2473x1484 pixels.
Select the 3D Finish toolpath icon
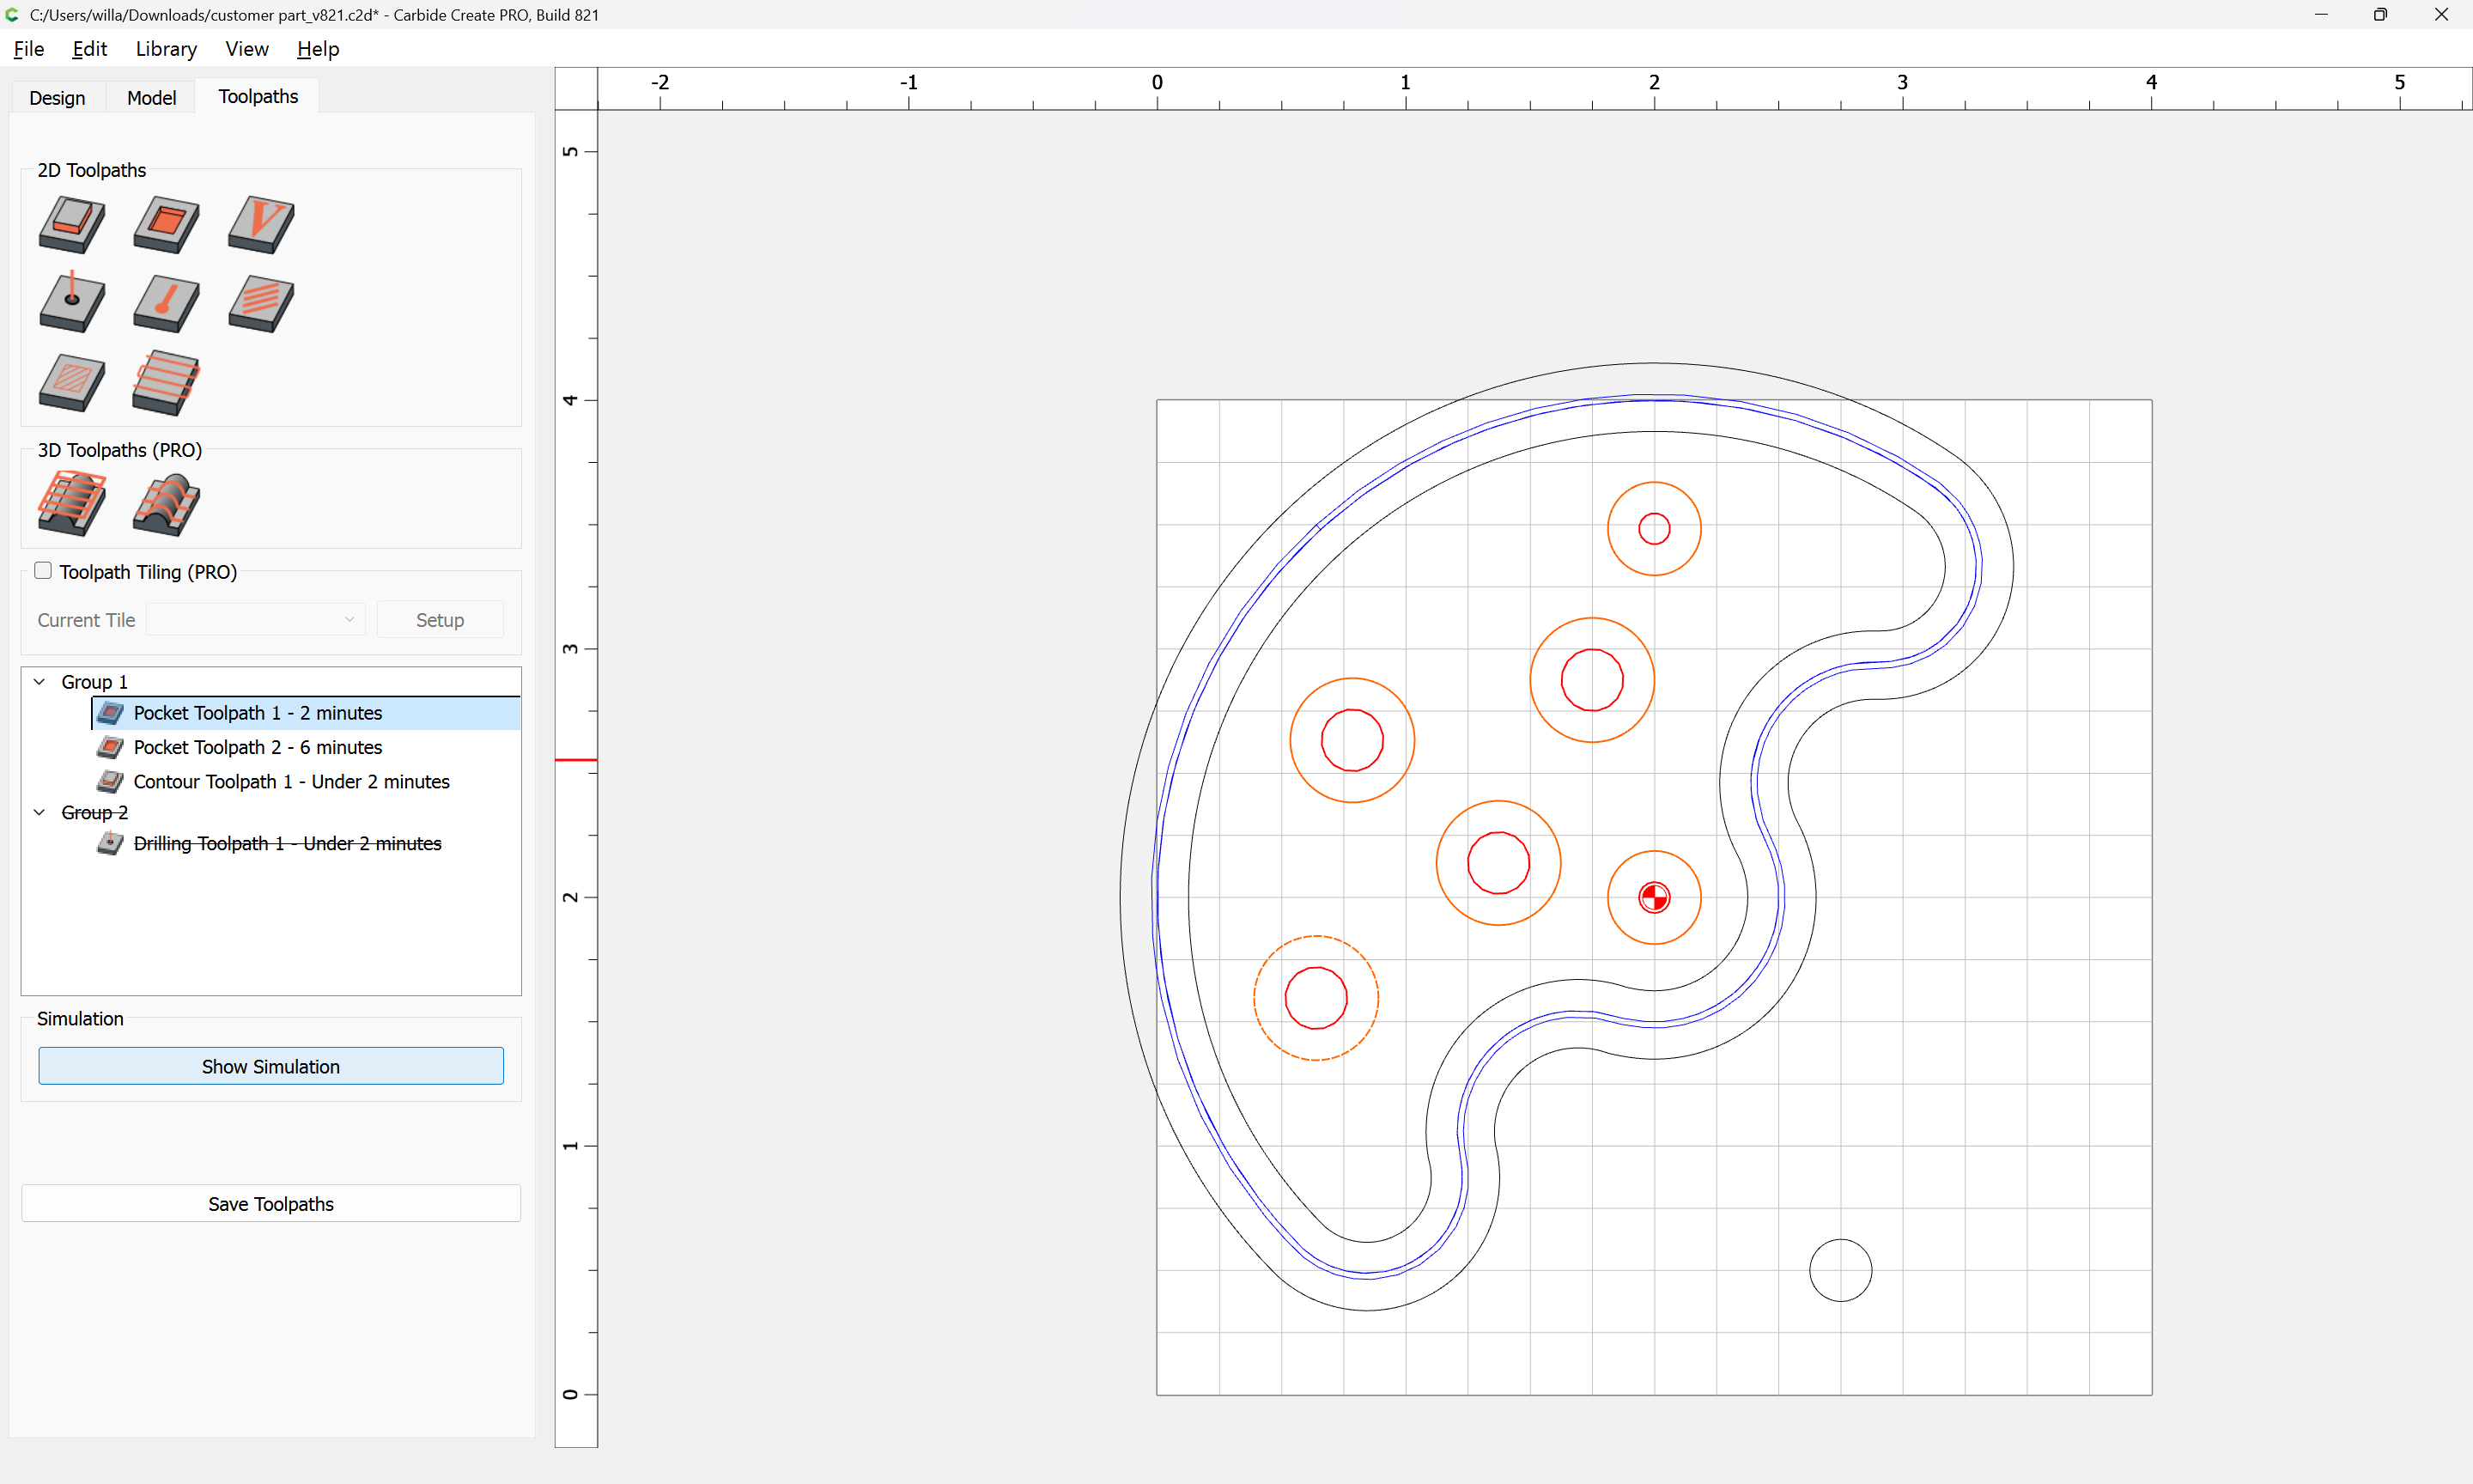(x=166, y=503)
